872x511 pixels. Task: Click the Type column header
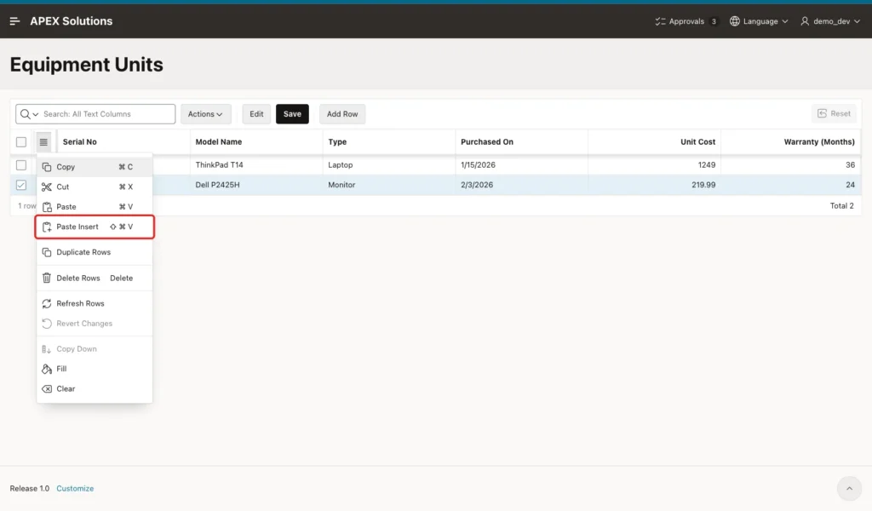pos(388,141)
